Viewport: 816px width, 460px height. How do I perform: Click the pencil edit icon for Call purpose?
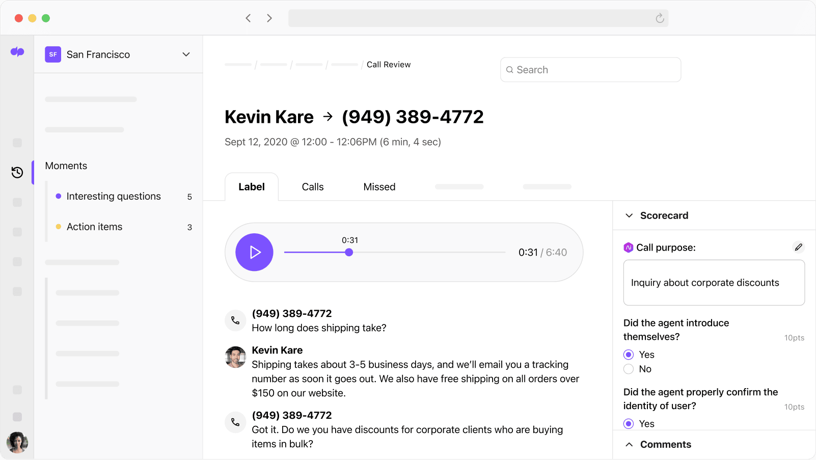pos(798,247)
